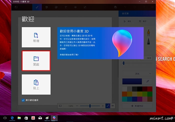
Task: Select the Brushes tool in top toolbar
Action: [x=37, y=7]
